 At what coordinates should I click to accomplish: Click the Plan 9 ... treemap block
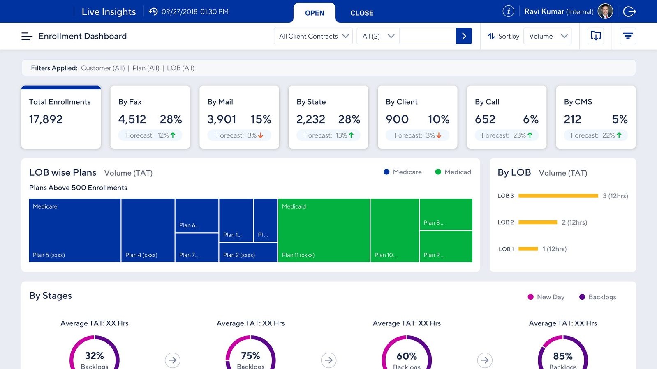click(446, 246)
